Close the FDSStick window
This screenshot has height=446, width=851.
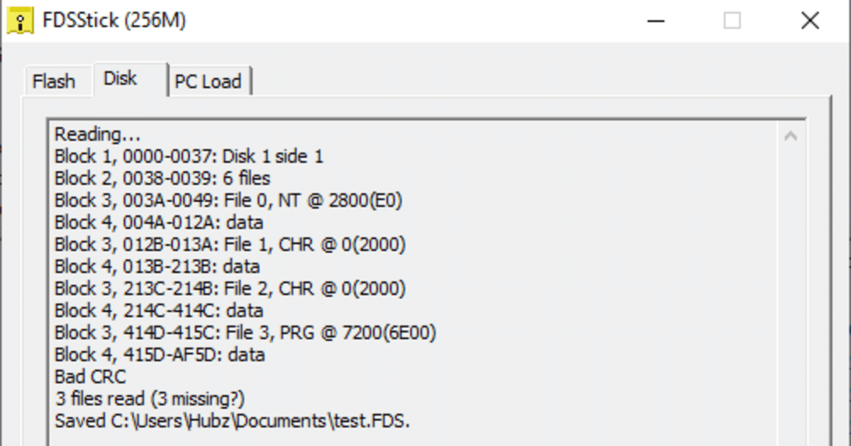[x=810, y=21]
